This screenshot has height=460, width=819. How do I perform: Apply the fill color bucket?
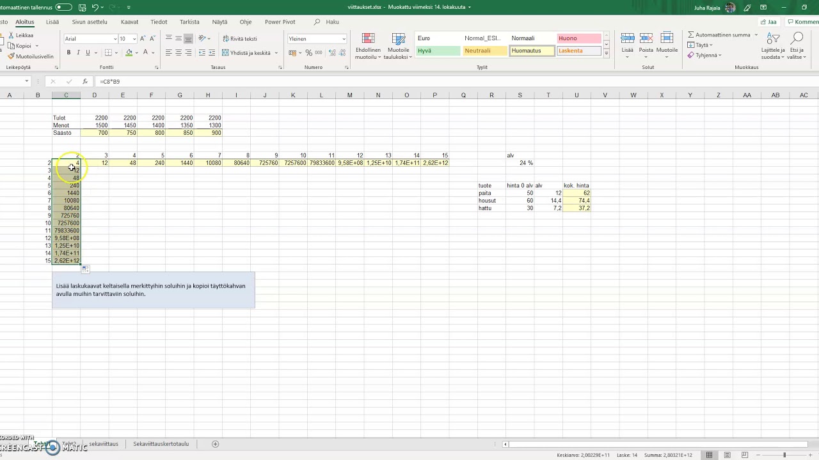(129, 52)
